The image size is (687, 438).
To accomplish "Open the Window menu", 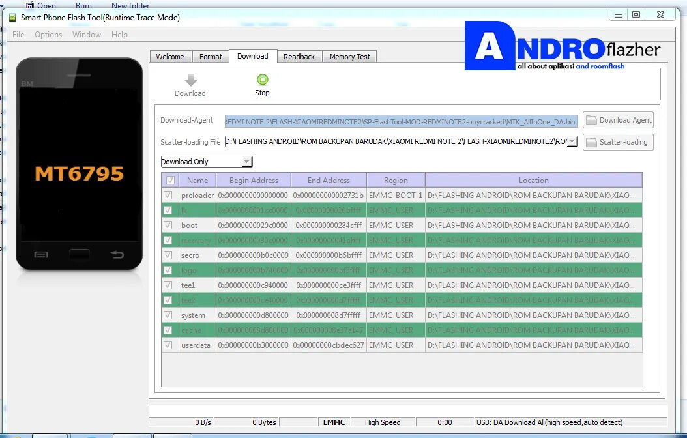I will (x=86, y=34).
